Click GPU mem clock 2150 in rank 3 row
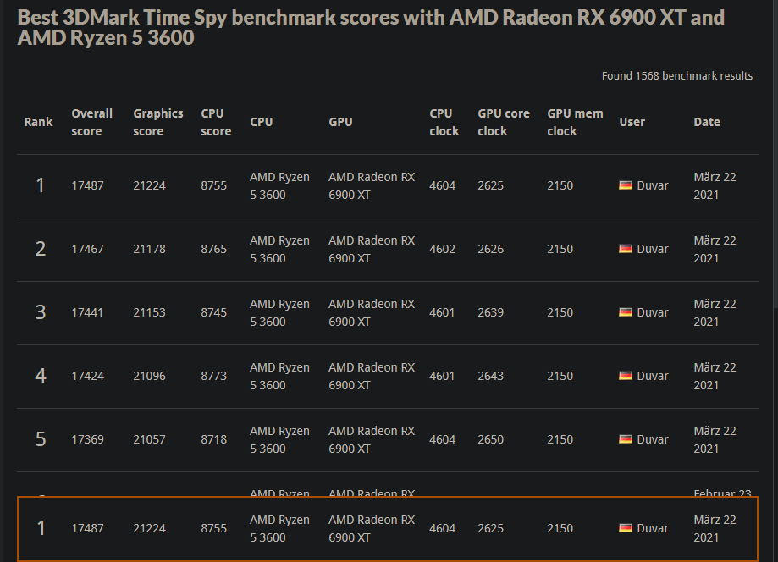Screen dimensions: 778x562 pos(560,312)
